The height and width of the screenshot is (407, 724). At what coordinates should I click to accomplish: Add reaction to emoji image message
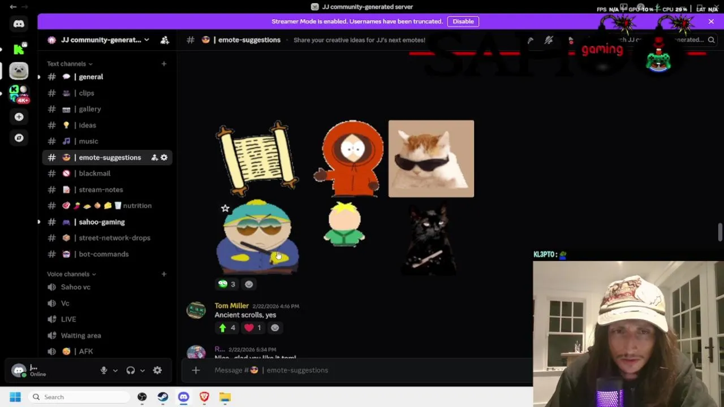click(x=249, y=284)
